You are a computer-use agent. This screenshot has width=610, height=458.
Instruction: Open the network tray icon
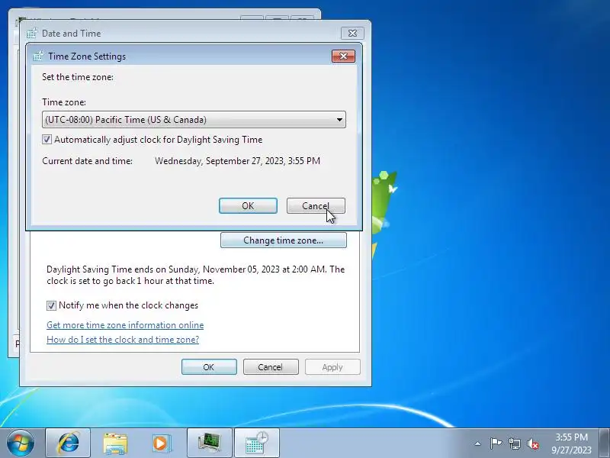(514, 443)
